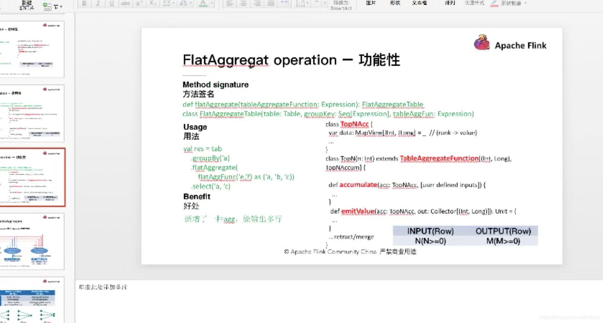
Task: Select the highlighted 功能性 slide thumbnail
Action: coord(32,177)
